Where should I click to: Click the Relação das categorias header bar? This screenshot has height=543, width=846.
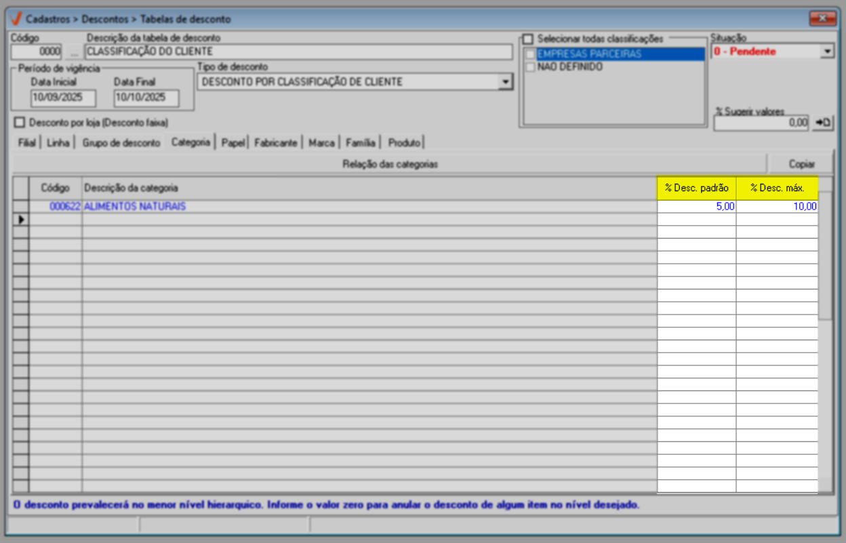coord(390,164)
